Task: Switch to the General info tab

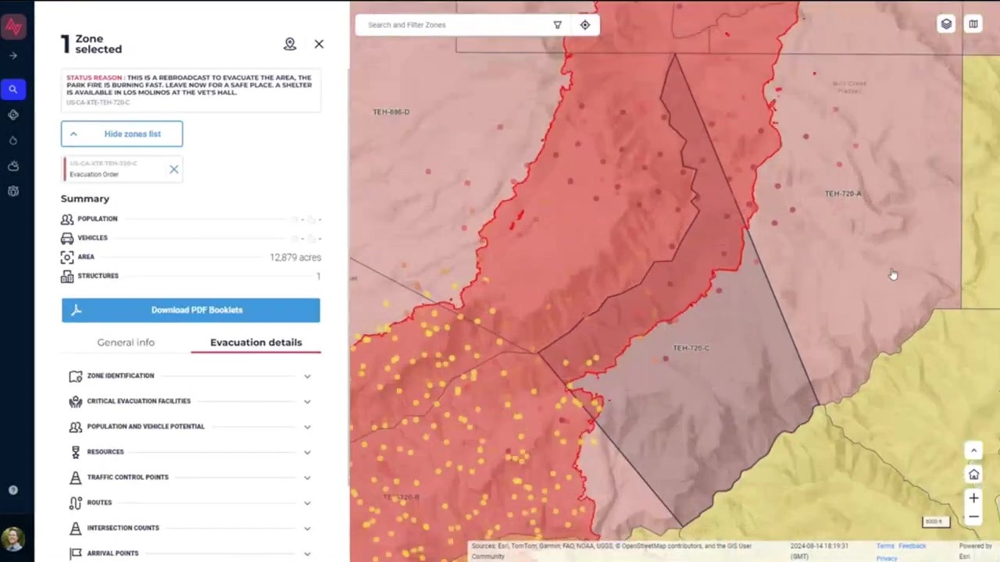Action: tap(126, 343)
